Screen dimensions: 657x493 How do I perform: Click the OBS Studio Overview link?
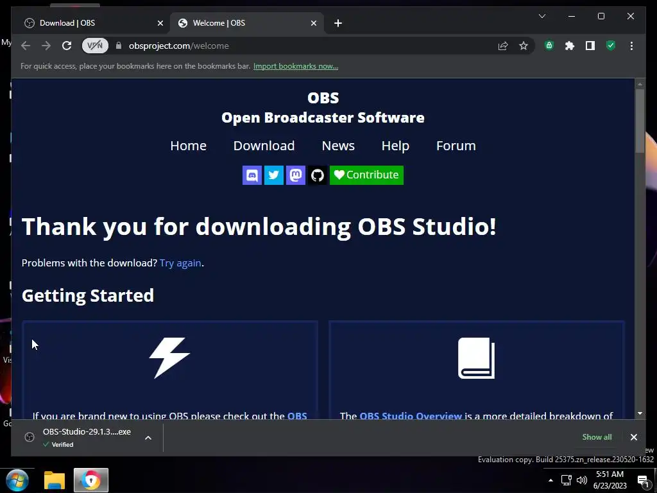411,415
